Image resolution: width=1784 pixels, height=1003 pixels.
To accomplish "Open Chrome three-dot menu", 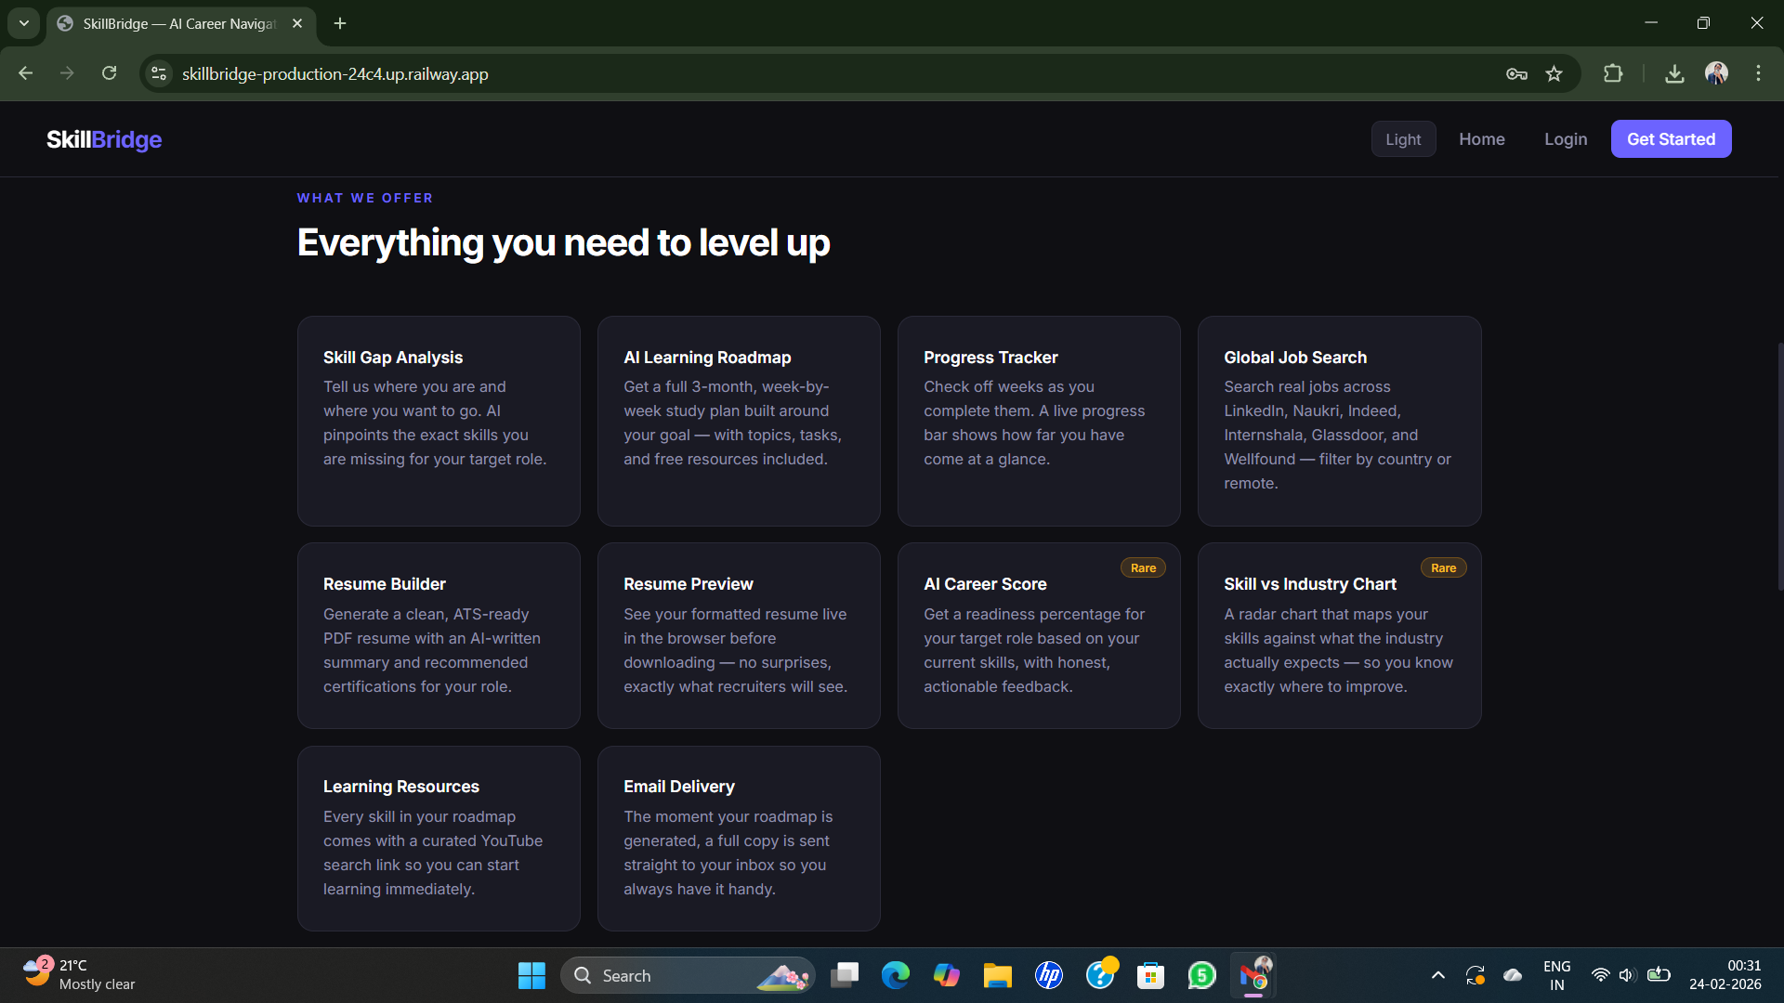I will tap(1758, 73).
